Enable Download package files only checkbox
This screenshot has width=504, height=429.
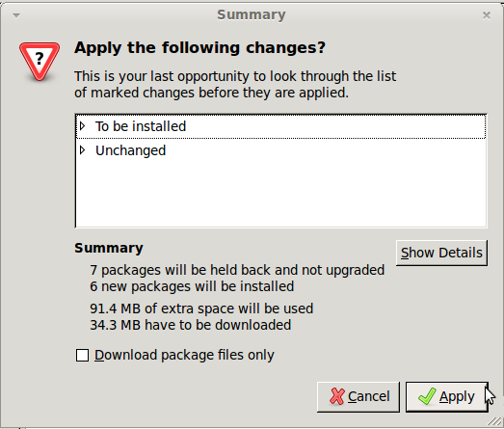82,356
